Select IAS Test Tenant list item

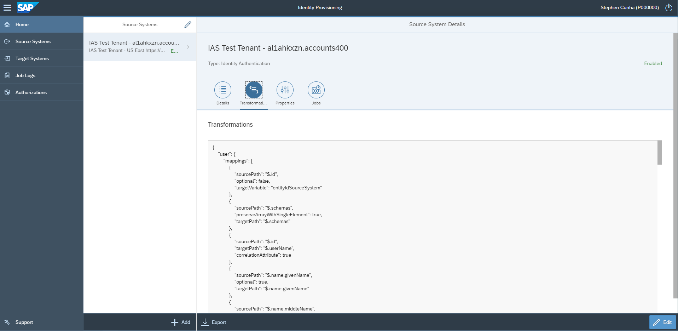click(x=140, y=47)
